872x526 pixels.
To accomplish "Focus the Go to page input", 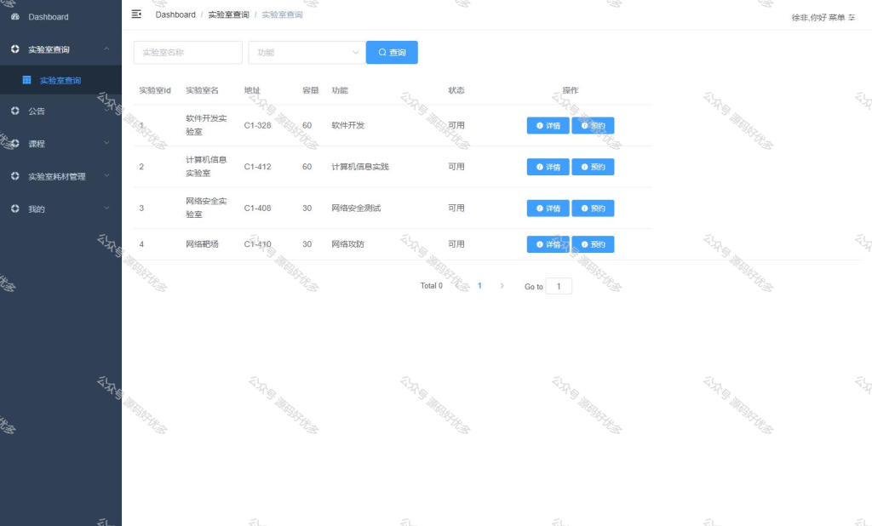I will [559, 286].
